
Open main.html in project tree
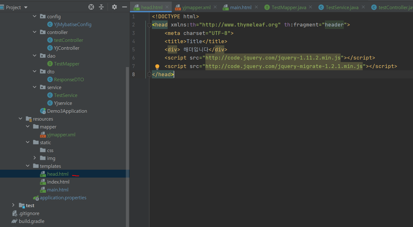tap(58, 190)
